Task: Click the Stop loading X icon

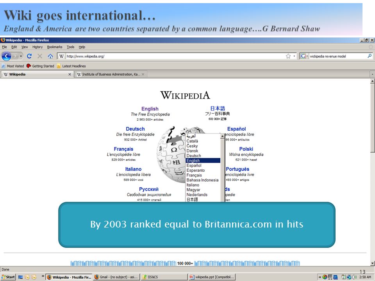Action: tap(40, 56)
